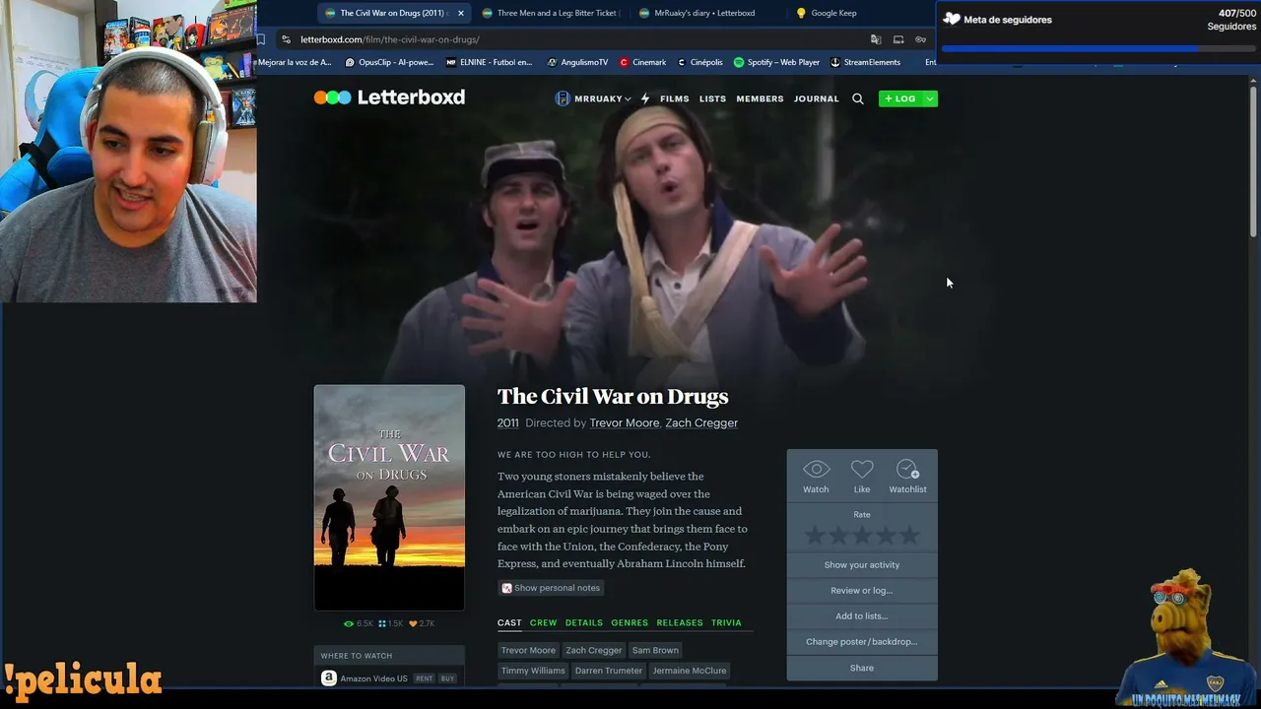Image resolution: width=1261 pixels, height=709 pixels.
Task: Select cast member Trevor Moore
Action: pyautogui.click(x=528, y=650)
